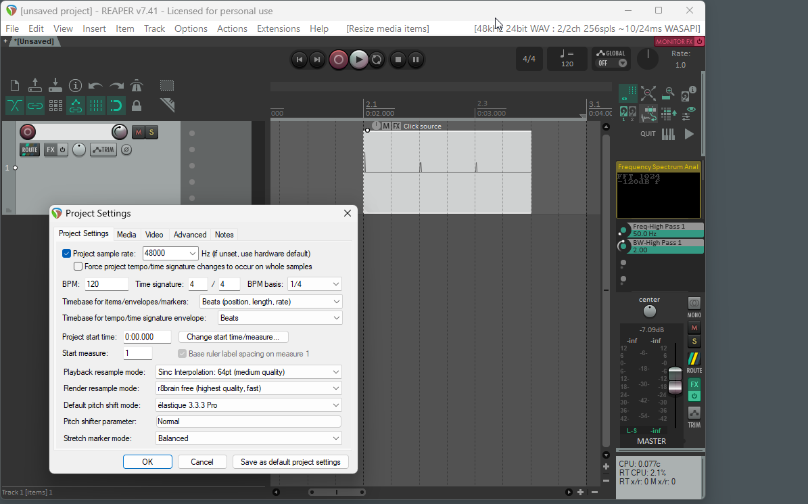The height and width of the screenshot is (504, 808).
Task: Pause playback with the Pause button
Action: pyautogui.click(x=416, y=60)
